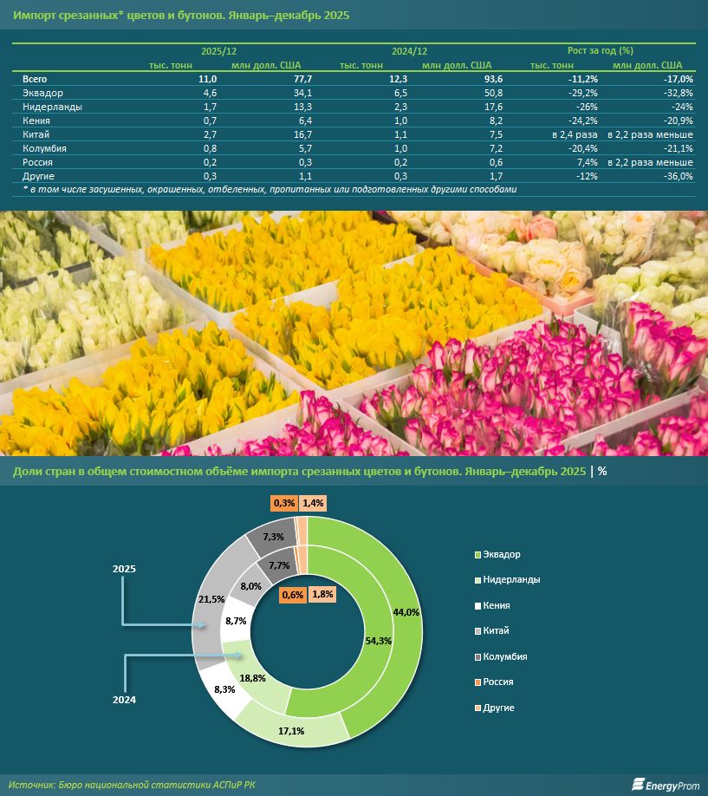This screenshot has height=796, width=708.
Task: Click the 2025 ring callout label
Action: click(x=124, y=569)
